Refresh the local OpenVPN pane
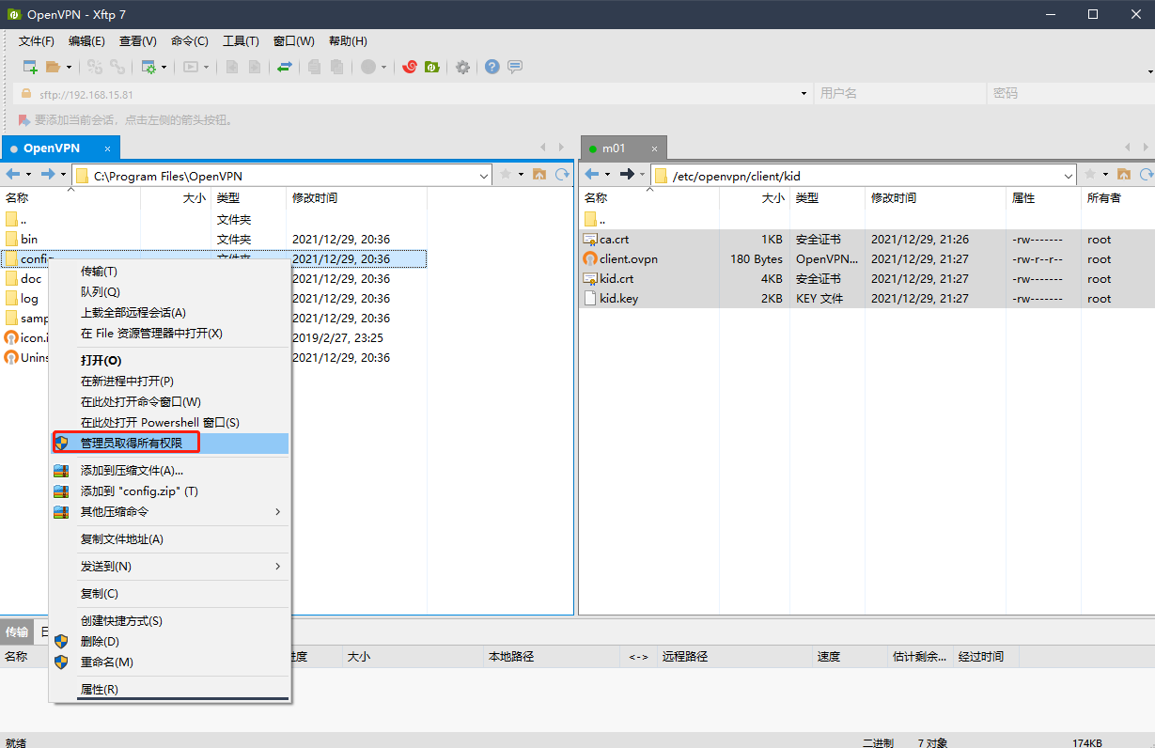Screen dimensions: 1155x748 click(562, 174)
